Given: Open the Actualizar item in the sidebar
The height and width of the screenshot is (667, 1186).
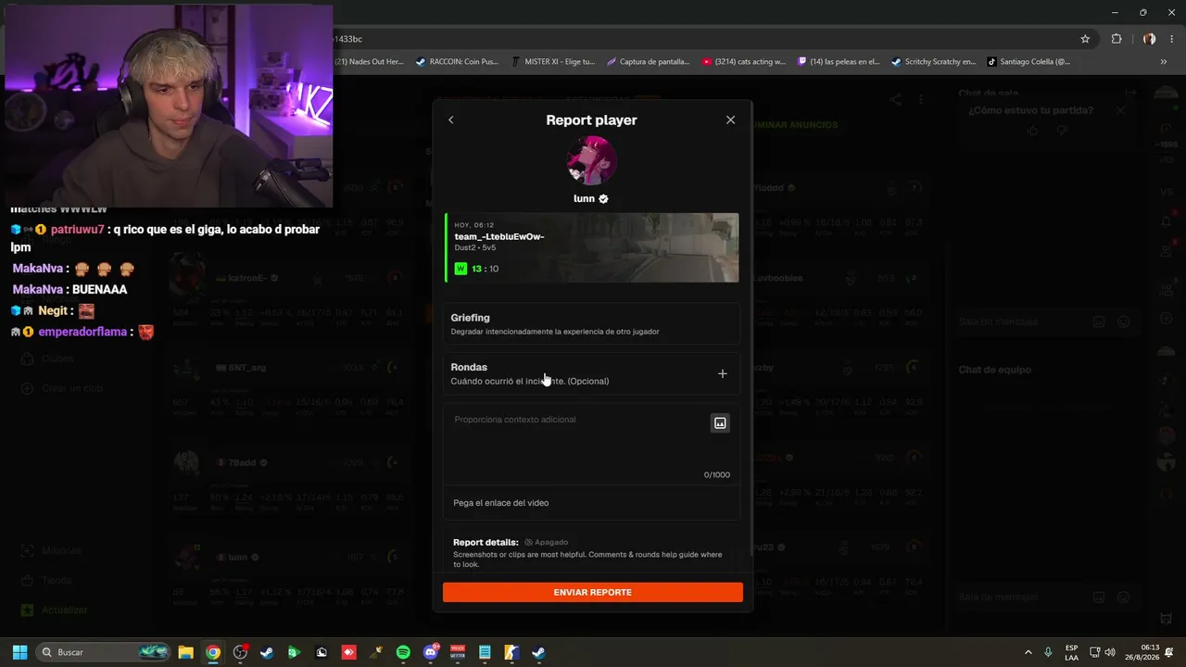Looking at the screenshot, I should 65,610.
